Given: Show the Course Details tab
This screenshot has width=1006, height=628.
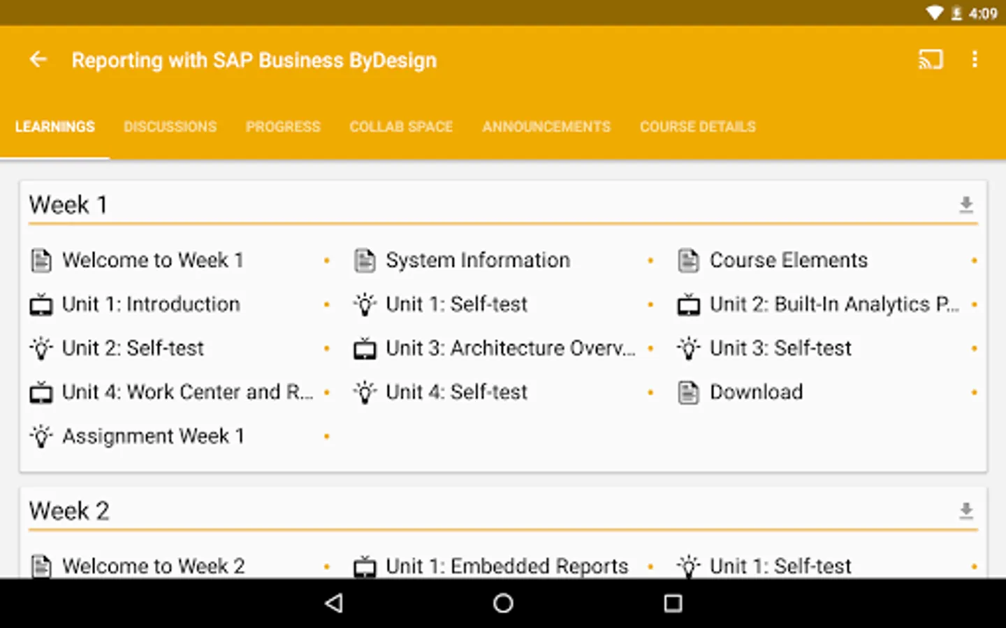Looking at the screenshot, I should (x=697, y=127).
